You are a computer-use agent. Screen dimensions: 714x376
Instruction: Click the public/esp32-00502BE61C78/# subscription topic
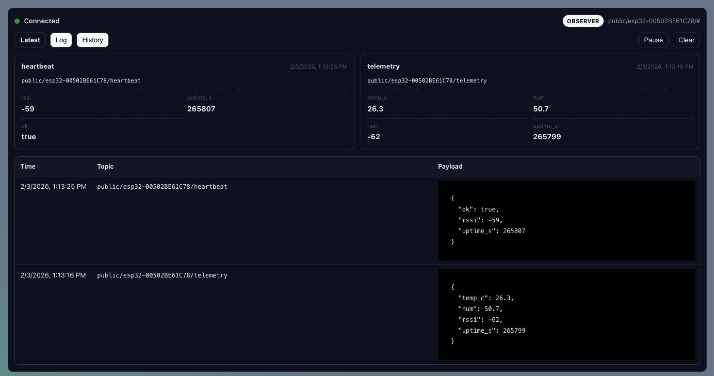654,21
